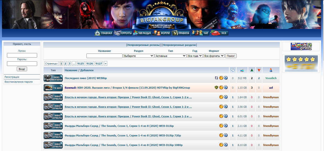
Task: Go to last page 9127
Action: point(99,64)
